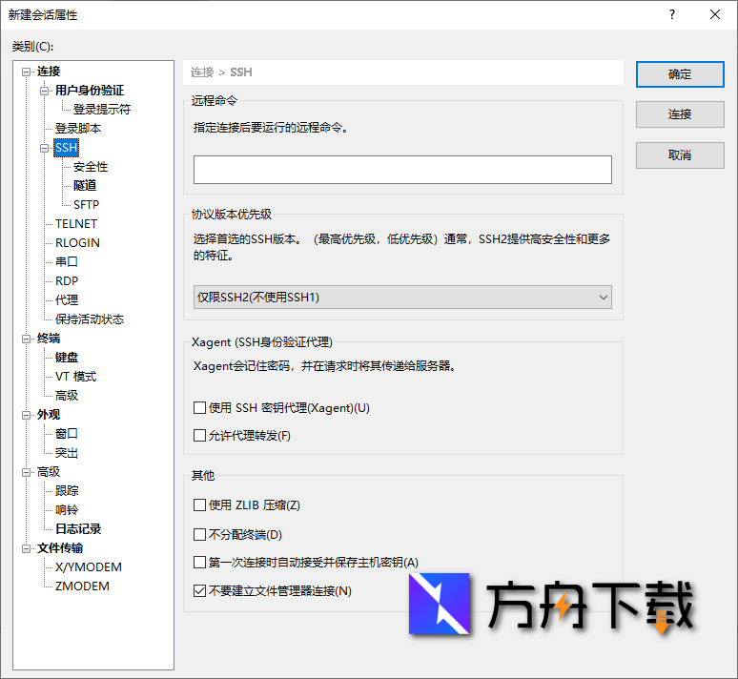The width and height of the screenshot is (738, 679).
Task: Focus the 远程命令 input field
Action: (402, 170)
